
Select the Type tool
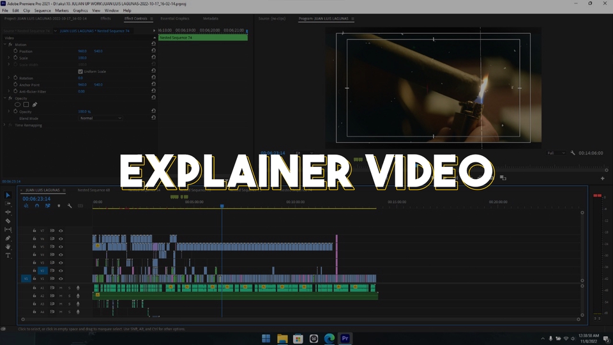8,255
